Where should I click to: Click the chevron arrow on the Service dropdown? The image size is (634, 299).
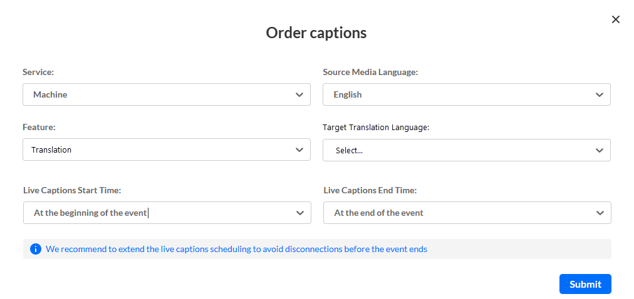[x=299, y=94]
